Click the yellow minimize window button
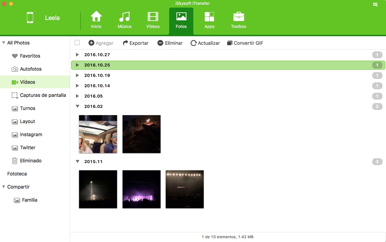The height and width of the screenshot is (242, 386). pyautogui.click(x=11, y=4)
